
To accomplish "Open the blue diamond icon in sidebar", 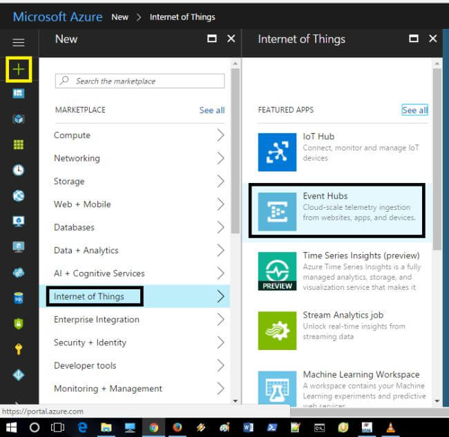I will pos(19,375).
